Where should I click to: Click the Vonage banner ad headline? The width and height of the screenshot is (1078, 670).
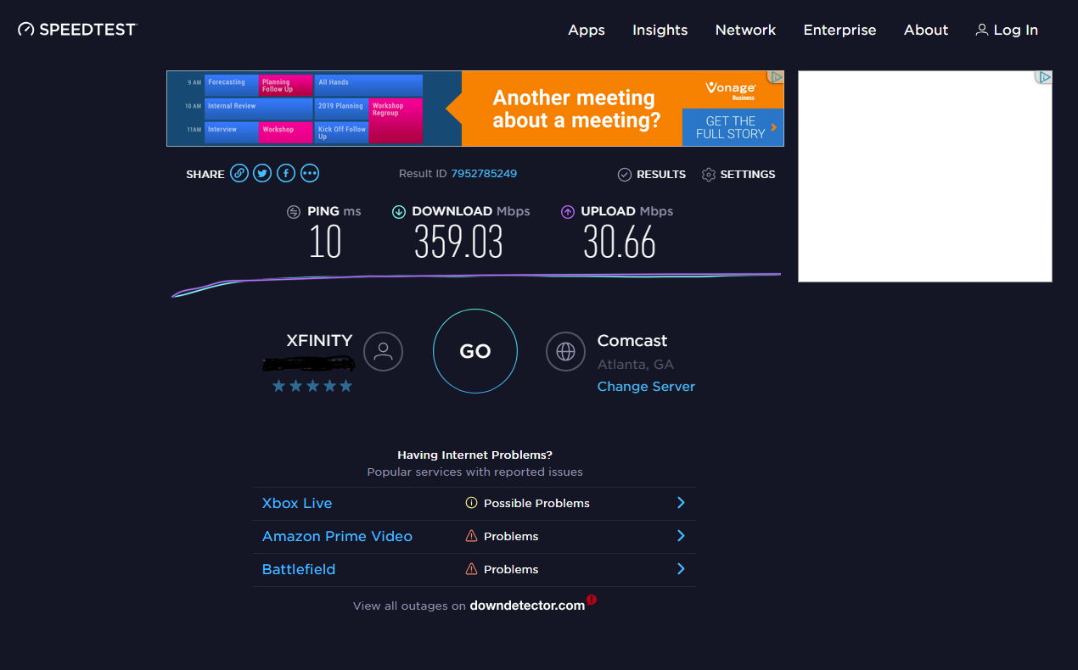(576, 109)
